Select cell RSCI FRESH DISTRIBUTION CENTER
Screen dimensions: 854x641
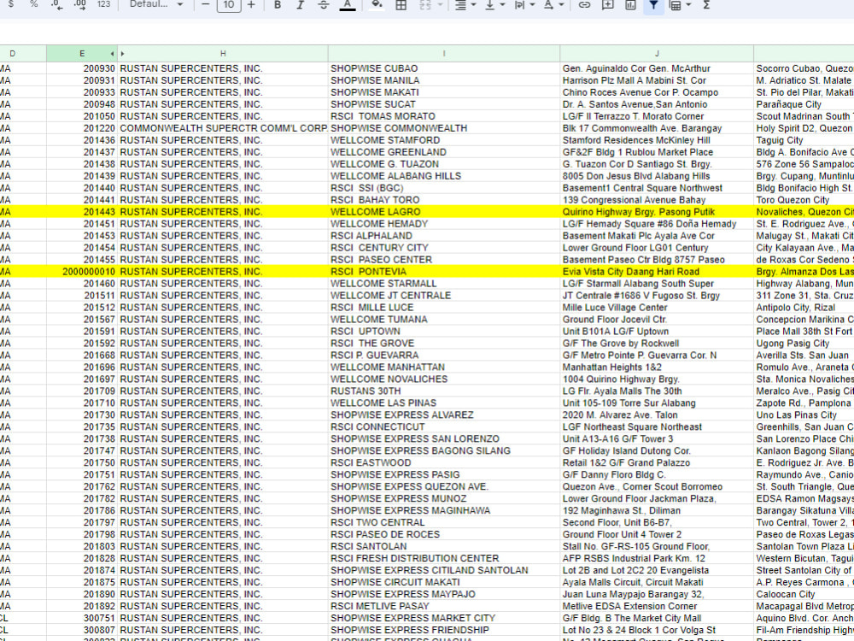pos(444,558)
